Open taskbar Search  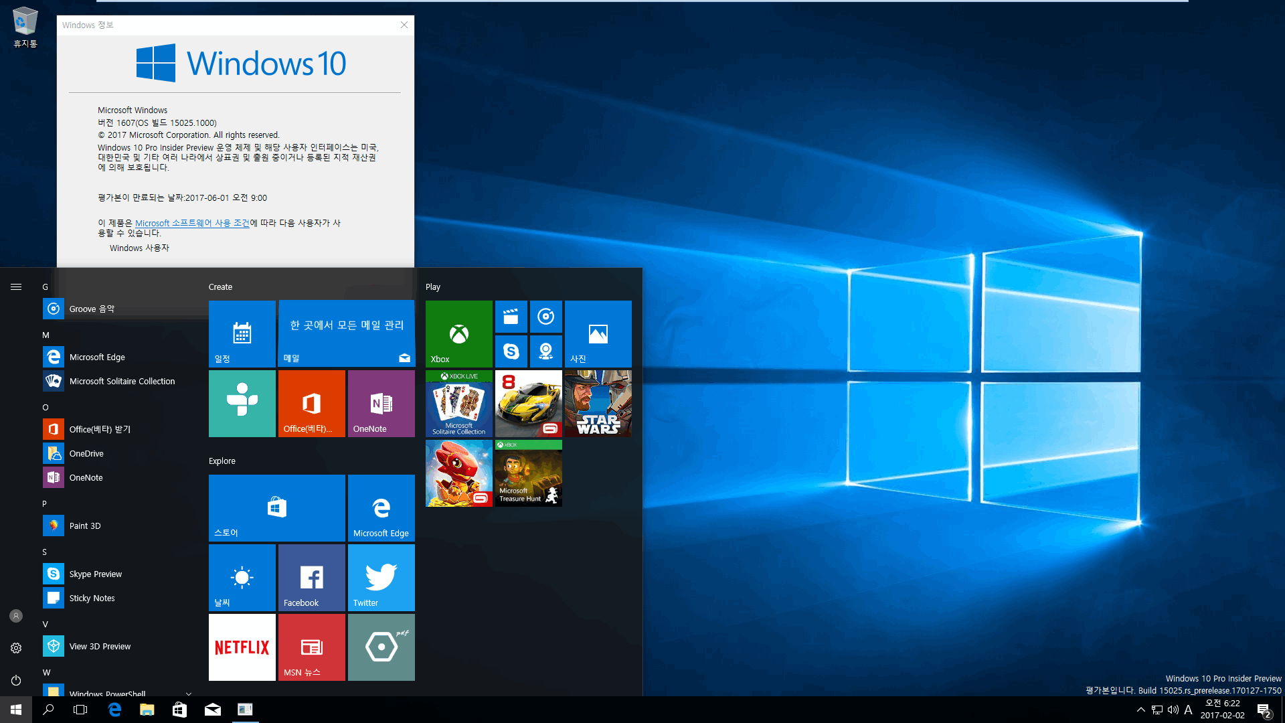(48, 710)
